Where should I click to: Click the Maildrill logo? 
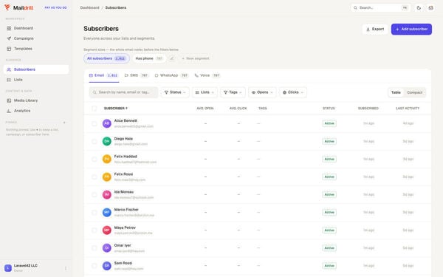[x=19, y=7]
